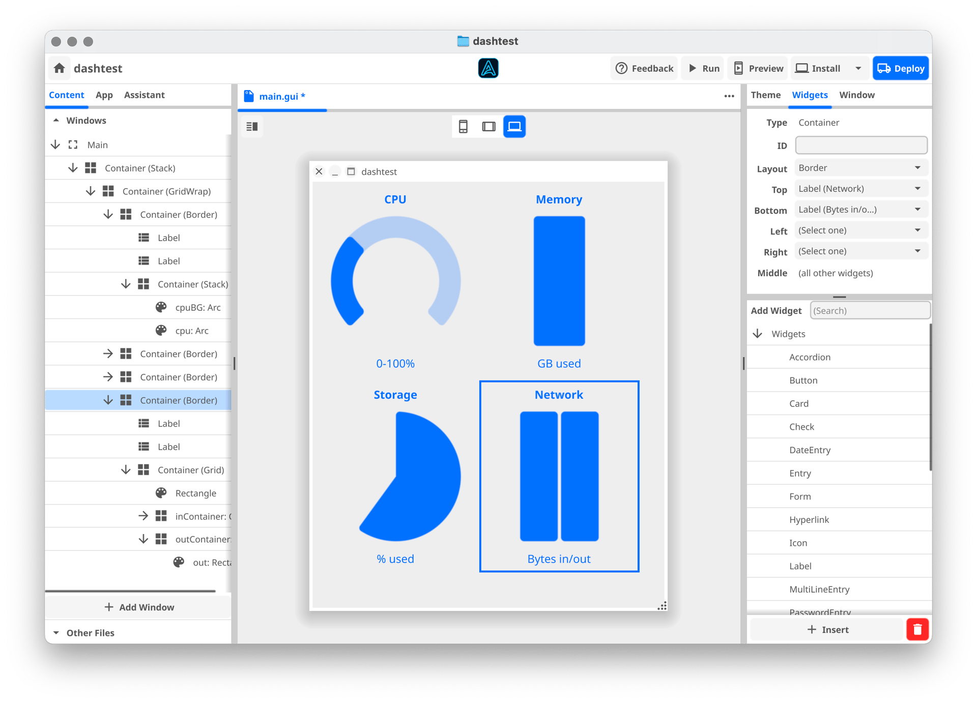Expand the inContainer tree node
The width and height of the screenshot is (977, 703).
tap(143, 516)
